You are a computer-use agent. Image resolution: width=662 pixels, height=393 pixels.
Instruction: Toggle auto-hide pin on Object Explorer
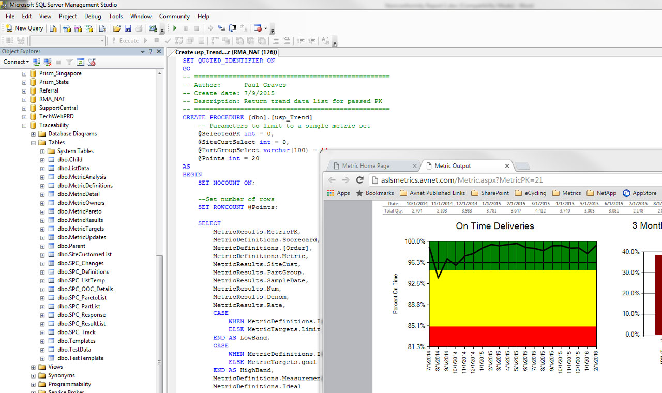point(151,51)
